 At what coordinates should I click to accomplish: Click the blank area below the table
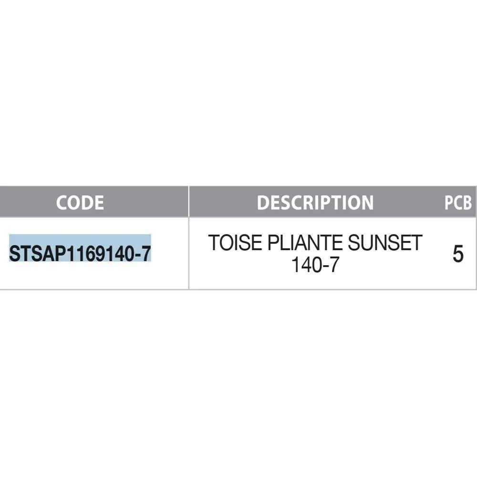pos(238,382)
